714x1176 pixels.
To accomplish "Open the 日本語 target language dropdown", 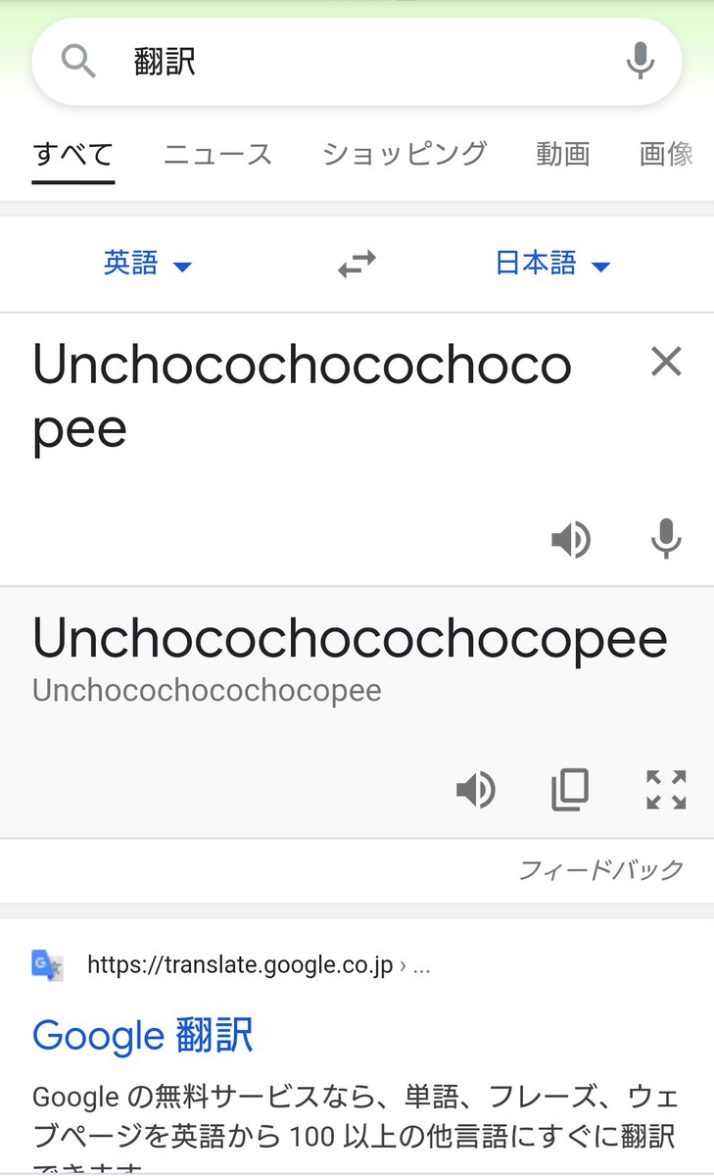I will click(x=552, y=264).
